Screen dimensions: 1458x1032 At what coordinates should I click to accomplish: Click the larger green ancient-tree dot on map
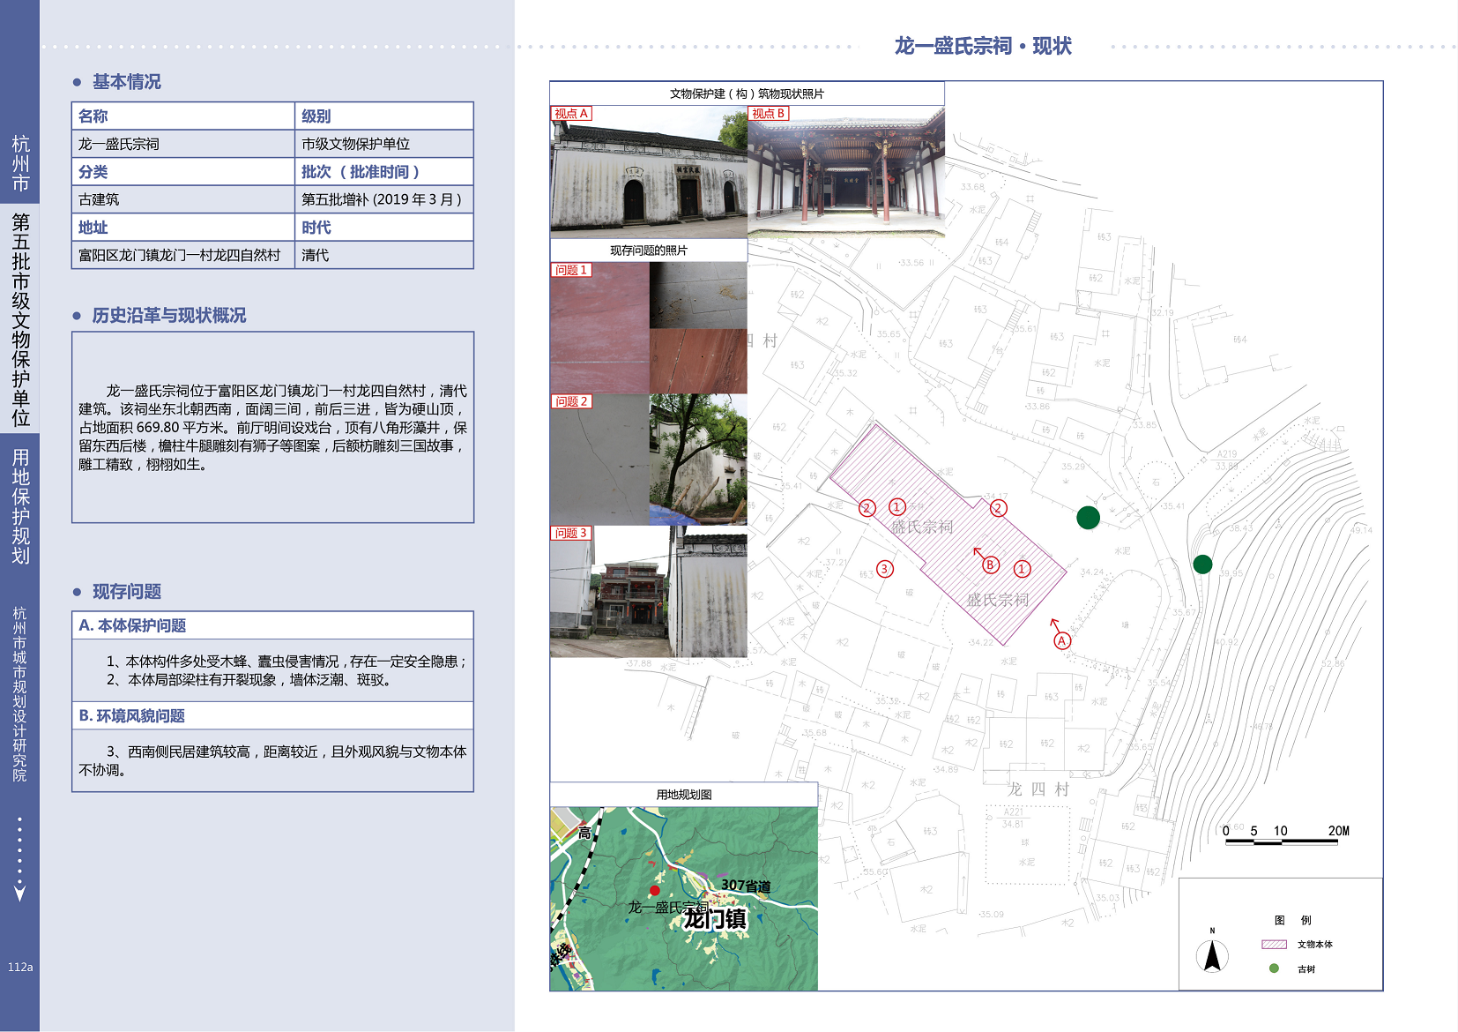(1088, 518)
